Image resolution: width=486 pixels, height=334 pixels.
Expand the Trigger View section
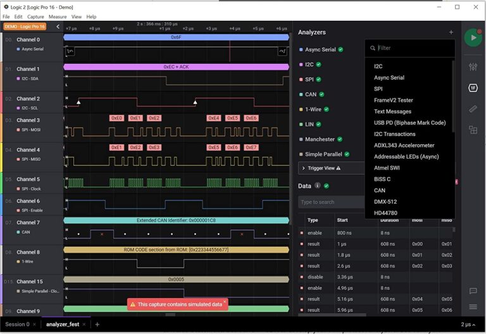point(304,168)
